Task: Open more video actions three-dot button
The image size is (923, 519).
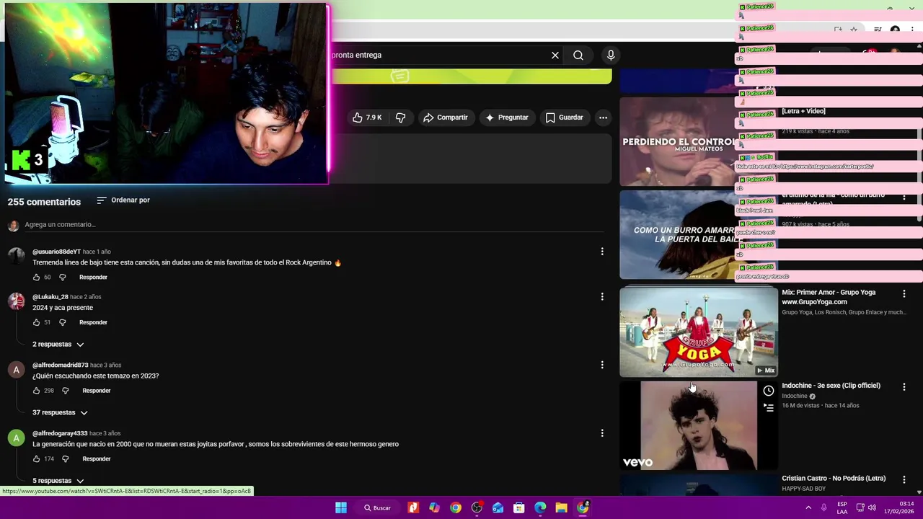Action: (x=603, y=117)
